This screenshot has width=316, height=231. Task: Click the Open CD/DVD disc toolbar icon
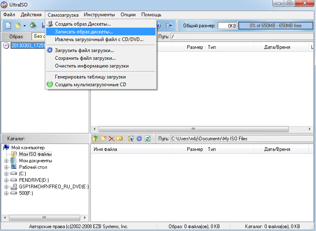pyautogui.click(x=33, y=26)
